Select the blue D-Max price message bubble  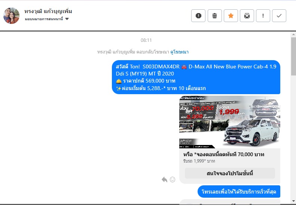[196, 77]
